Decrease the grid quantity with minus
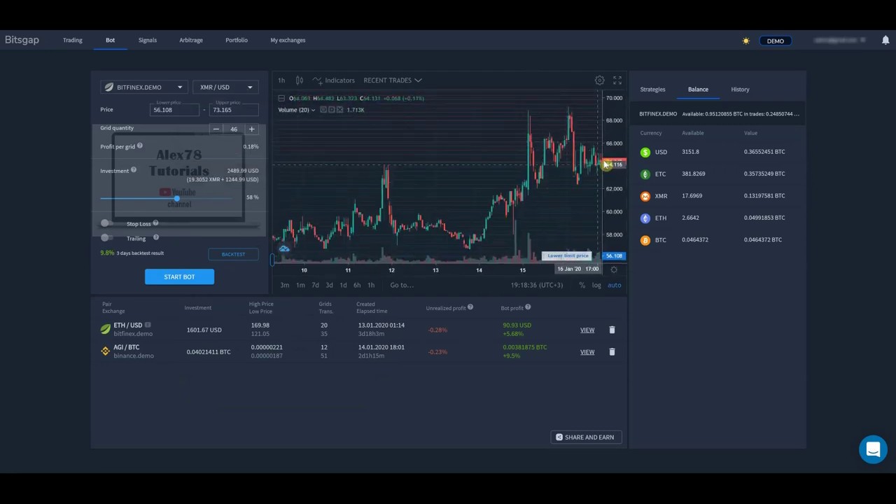The image size is (896, 504). pos(216,129)
